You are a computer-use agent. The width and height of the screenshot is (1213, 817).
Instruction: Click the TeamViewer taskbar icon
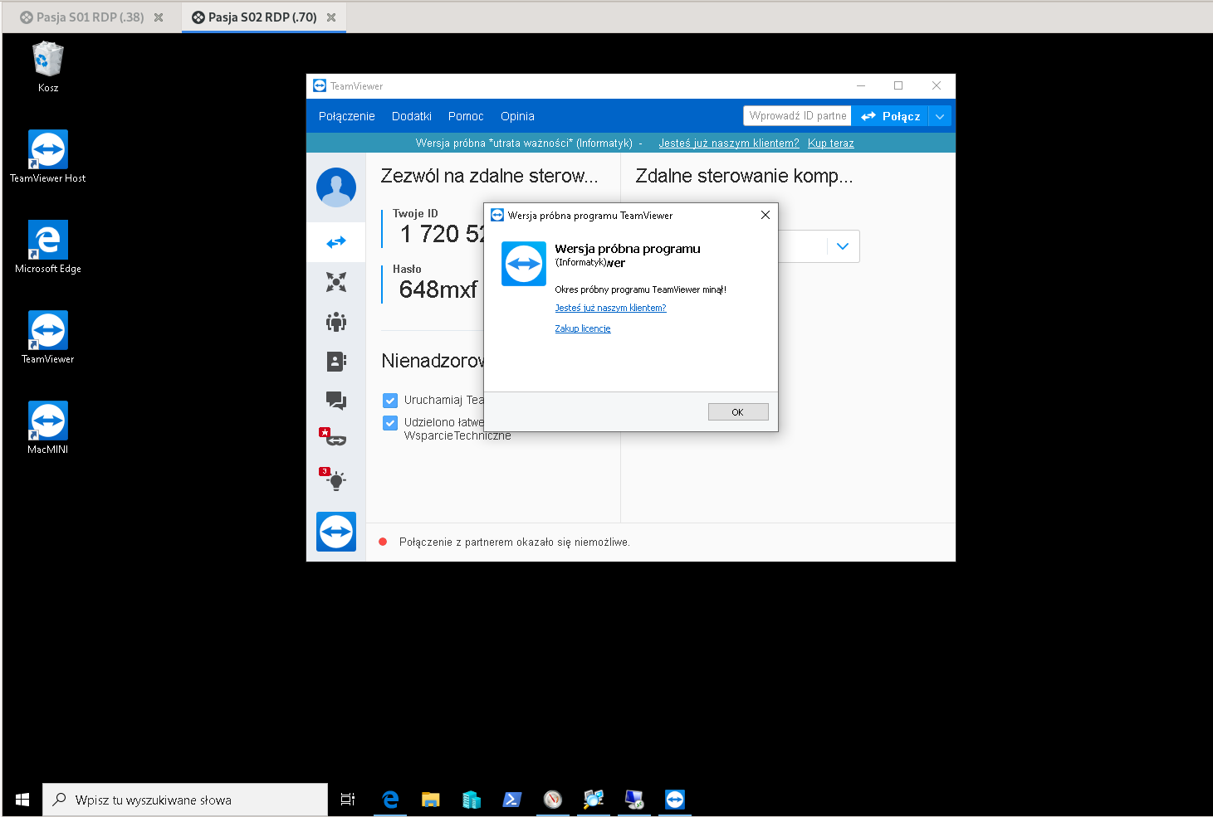coord(675,800)
